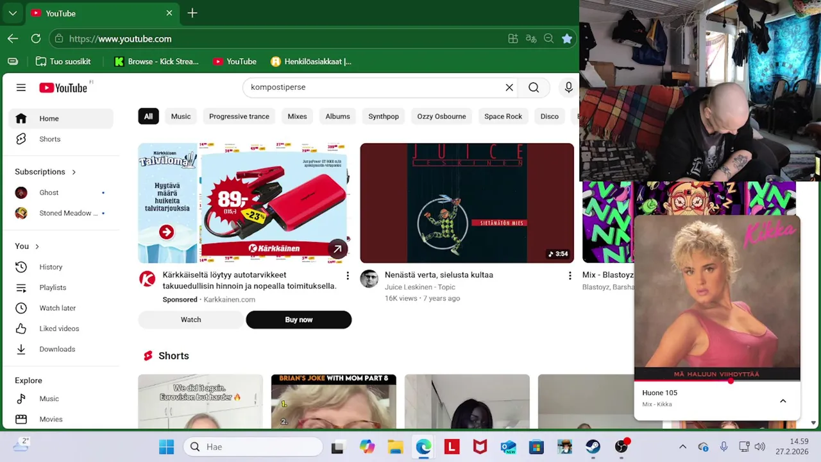This screenshot has width=821, height=462.
Task: Open the apps icon in address bar
Action: [x=513, y=38]
